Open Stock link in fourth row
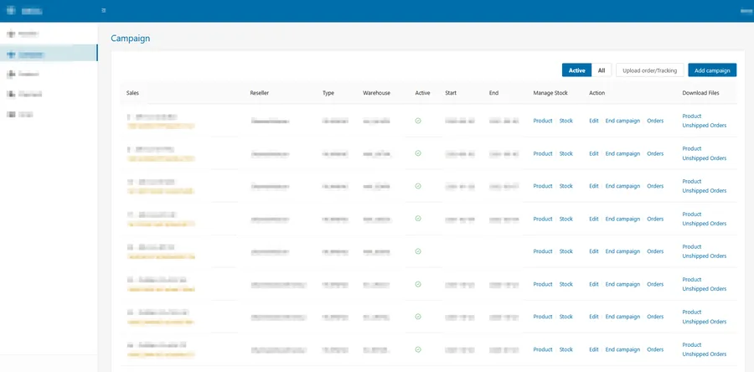 (x=566, y=219)
